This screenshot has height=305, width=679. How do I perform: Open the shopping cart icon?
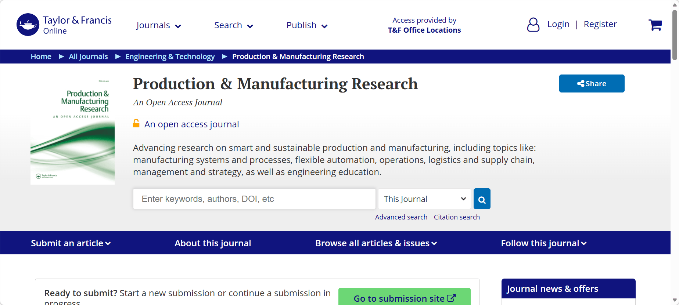(x=655, y=25)
